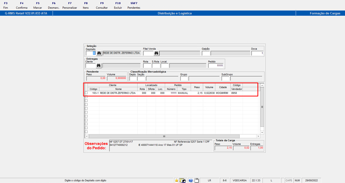Open F7 Personalizar
The width and height of the screenshot is (345, 183).
point(70,5)
